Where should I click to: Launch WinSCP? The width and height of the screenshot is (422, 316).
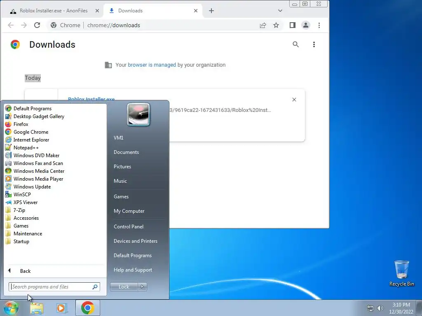pyautogui.click(x=22, y=194)
